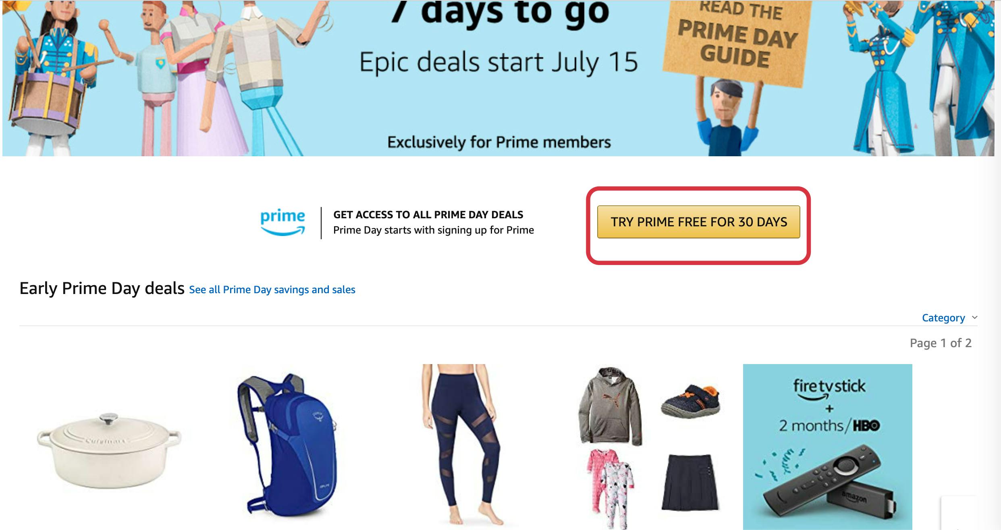Click the chevron arrow next to Category
This screenshot has height=530, width=1001.
[974, 317]
